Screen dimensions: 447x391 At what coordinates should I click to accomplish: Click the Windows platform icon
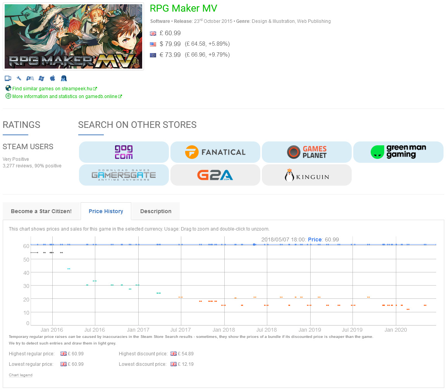(41, 78)
